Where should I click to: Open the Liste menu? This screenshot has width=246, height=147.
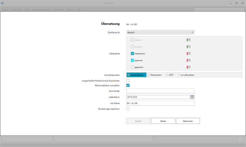27,10
